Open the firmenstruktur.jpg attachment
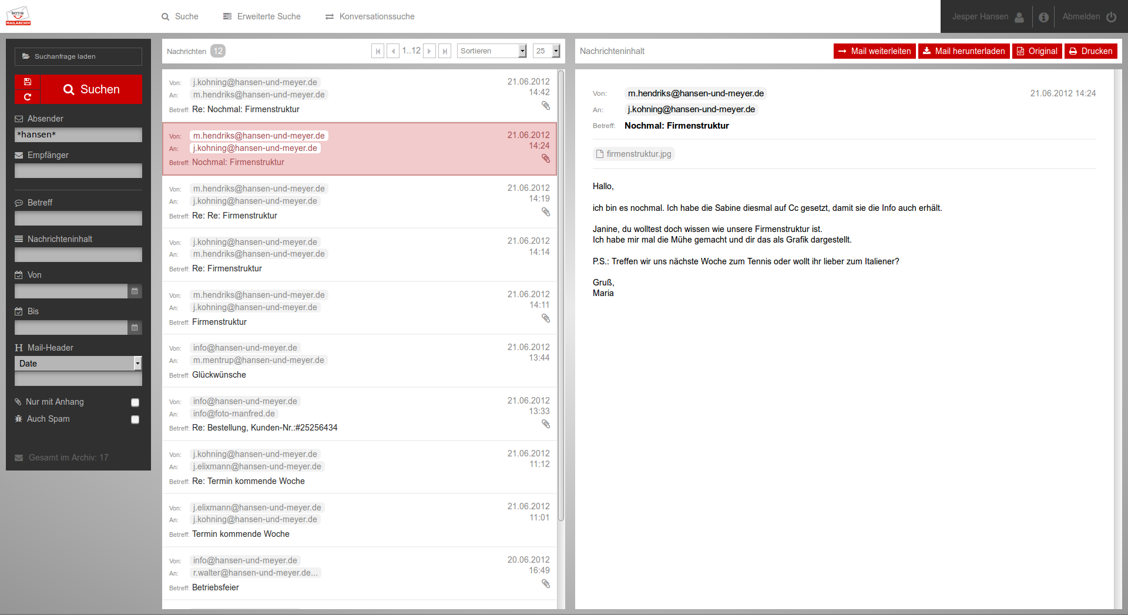Screen dimensions: 1128x615 [633, 154]
